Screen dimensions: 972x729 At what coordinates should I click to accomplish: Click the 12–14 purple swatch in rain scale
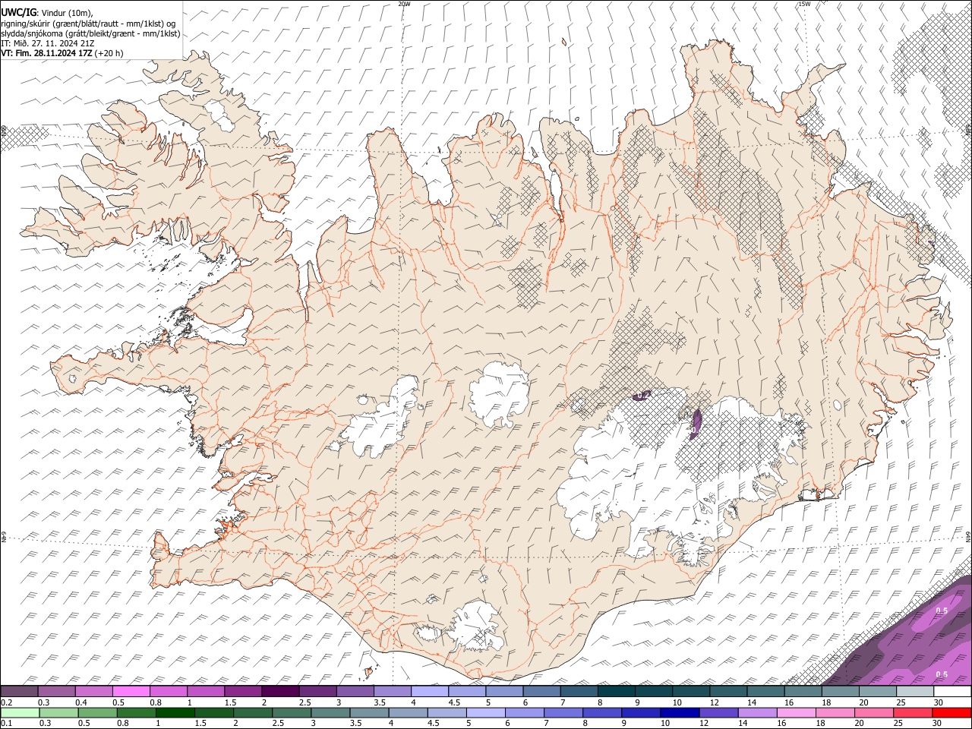[718, 712]
